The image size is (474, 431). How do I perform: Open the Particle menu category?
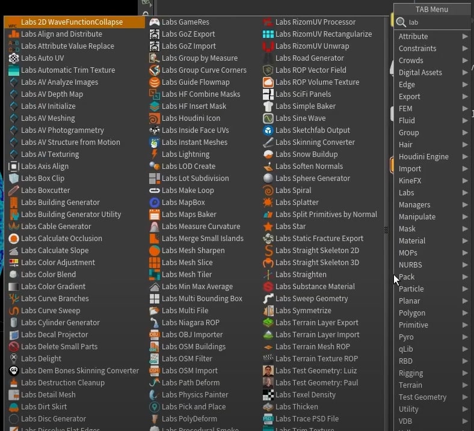pos(432,289)
